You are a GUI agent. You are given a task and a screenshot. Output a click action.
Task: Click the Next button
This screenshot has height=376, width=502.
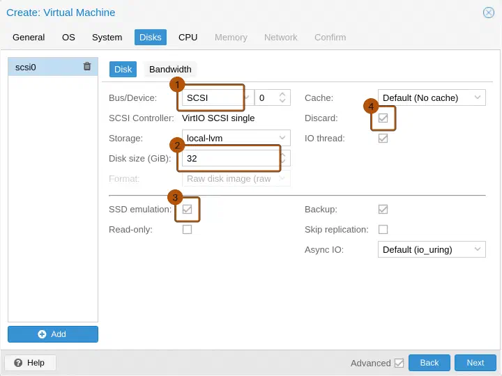(476, 363)
